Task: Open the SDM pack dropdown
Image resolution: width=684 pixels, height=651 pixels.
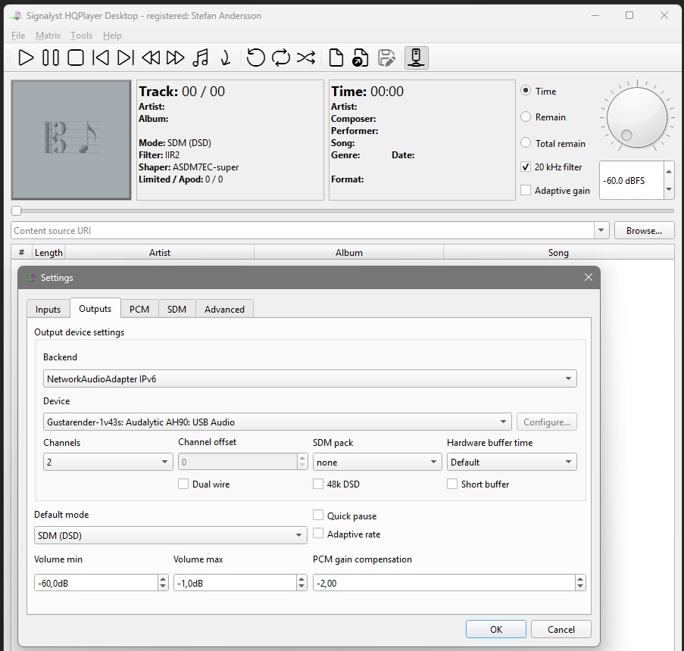Action: point(377,462)
